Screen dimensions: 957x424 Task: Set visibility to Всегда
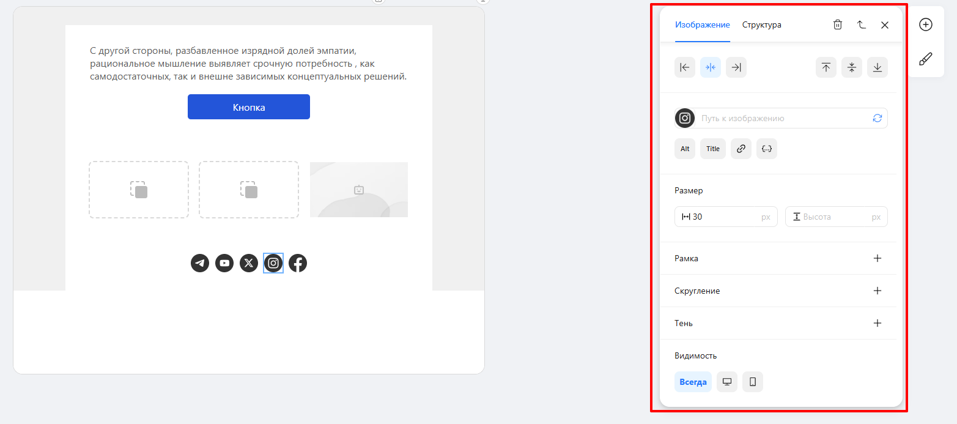[x=693, y=382]
